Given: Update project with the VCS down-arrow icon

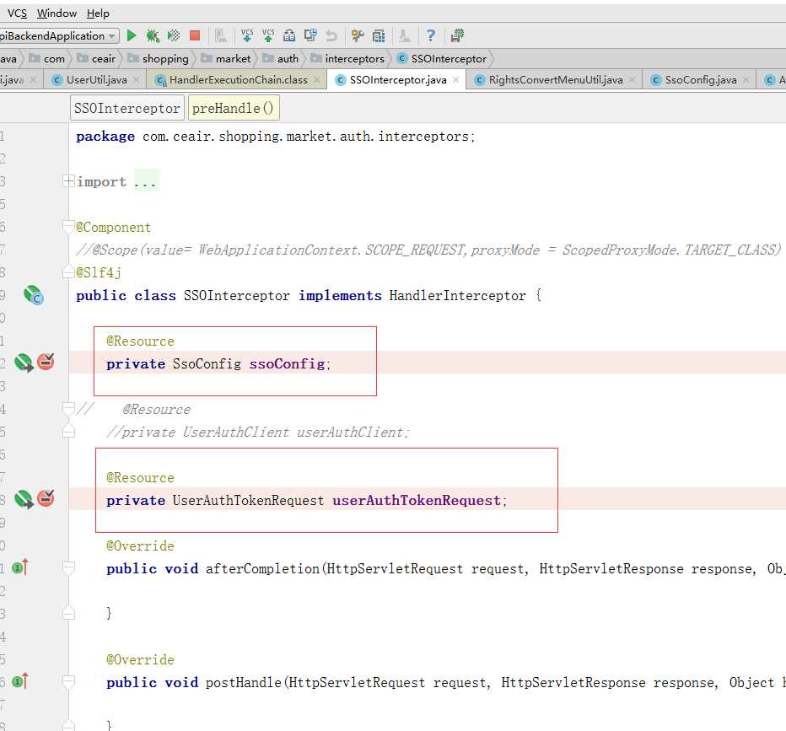Looking at the screenshot, I should pos(246,35).
